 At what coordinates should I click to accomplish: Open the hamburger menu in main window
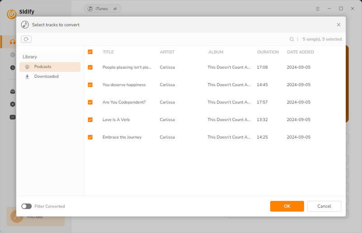pyautogui.click(x=318, y=9)
